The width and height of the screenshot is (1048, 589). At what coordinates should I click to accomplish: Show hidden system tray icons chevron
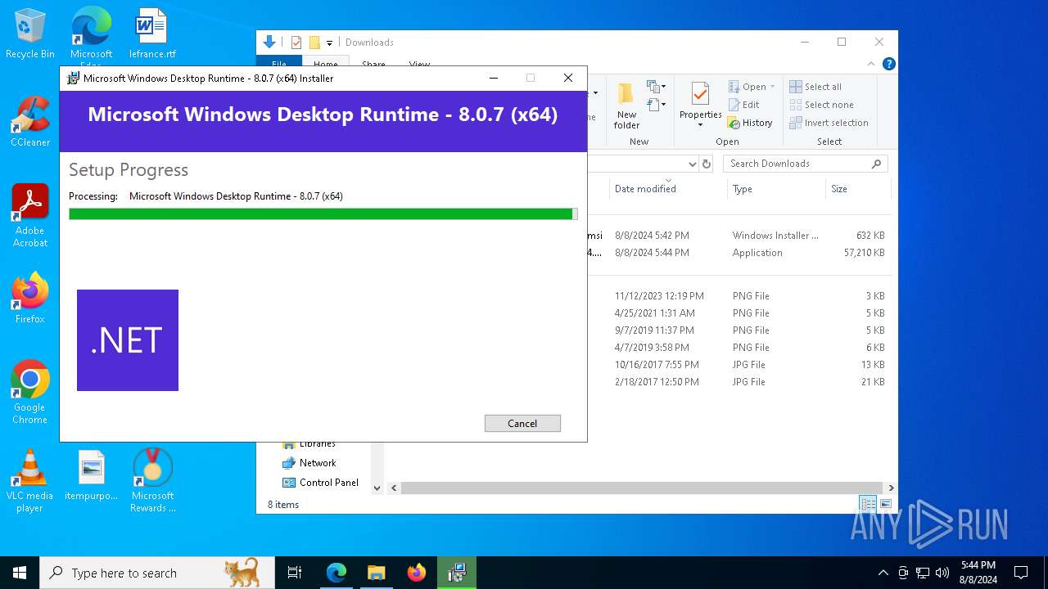coord(883,573)
